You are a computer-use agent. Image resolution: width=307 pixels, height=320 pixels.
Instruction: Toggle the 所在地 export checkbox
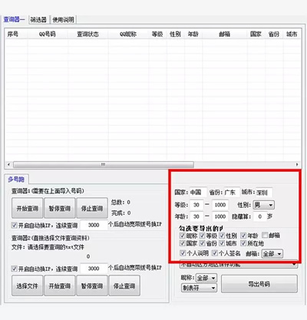point(243,243)
